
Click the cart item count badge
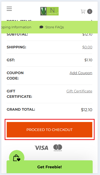tap(90, 12)
